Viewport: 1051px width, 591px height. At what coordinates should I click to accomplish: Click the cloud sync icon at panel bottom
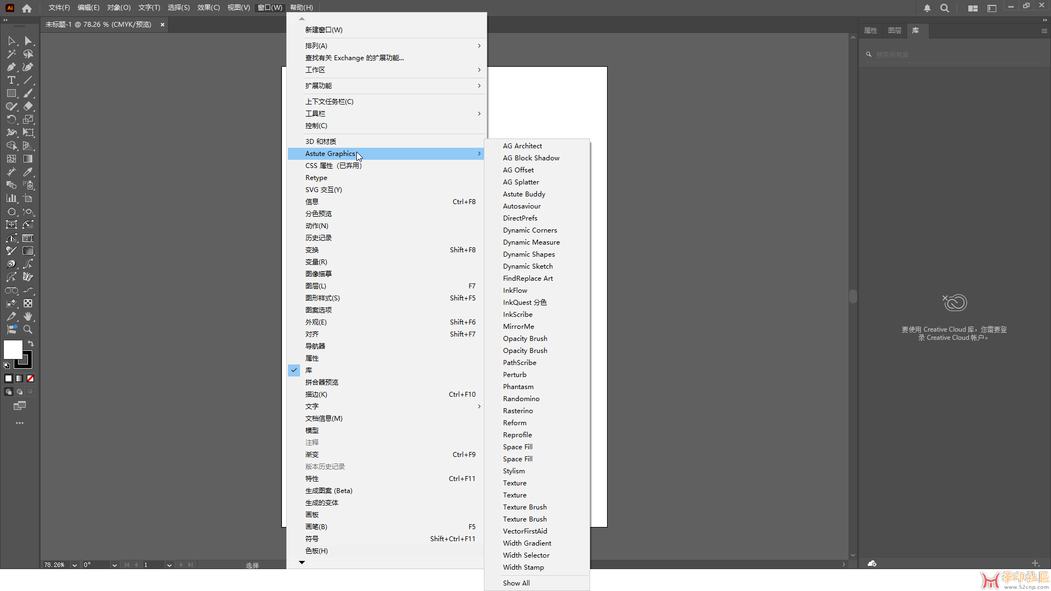(872, 564)
